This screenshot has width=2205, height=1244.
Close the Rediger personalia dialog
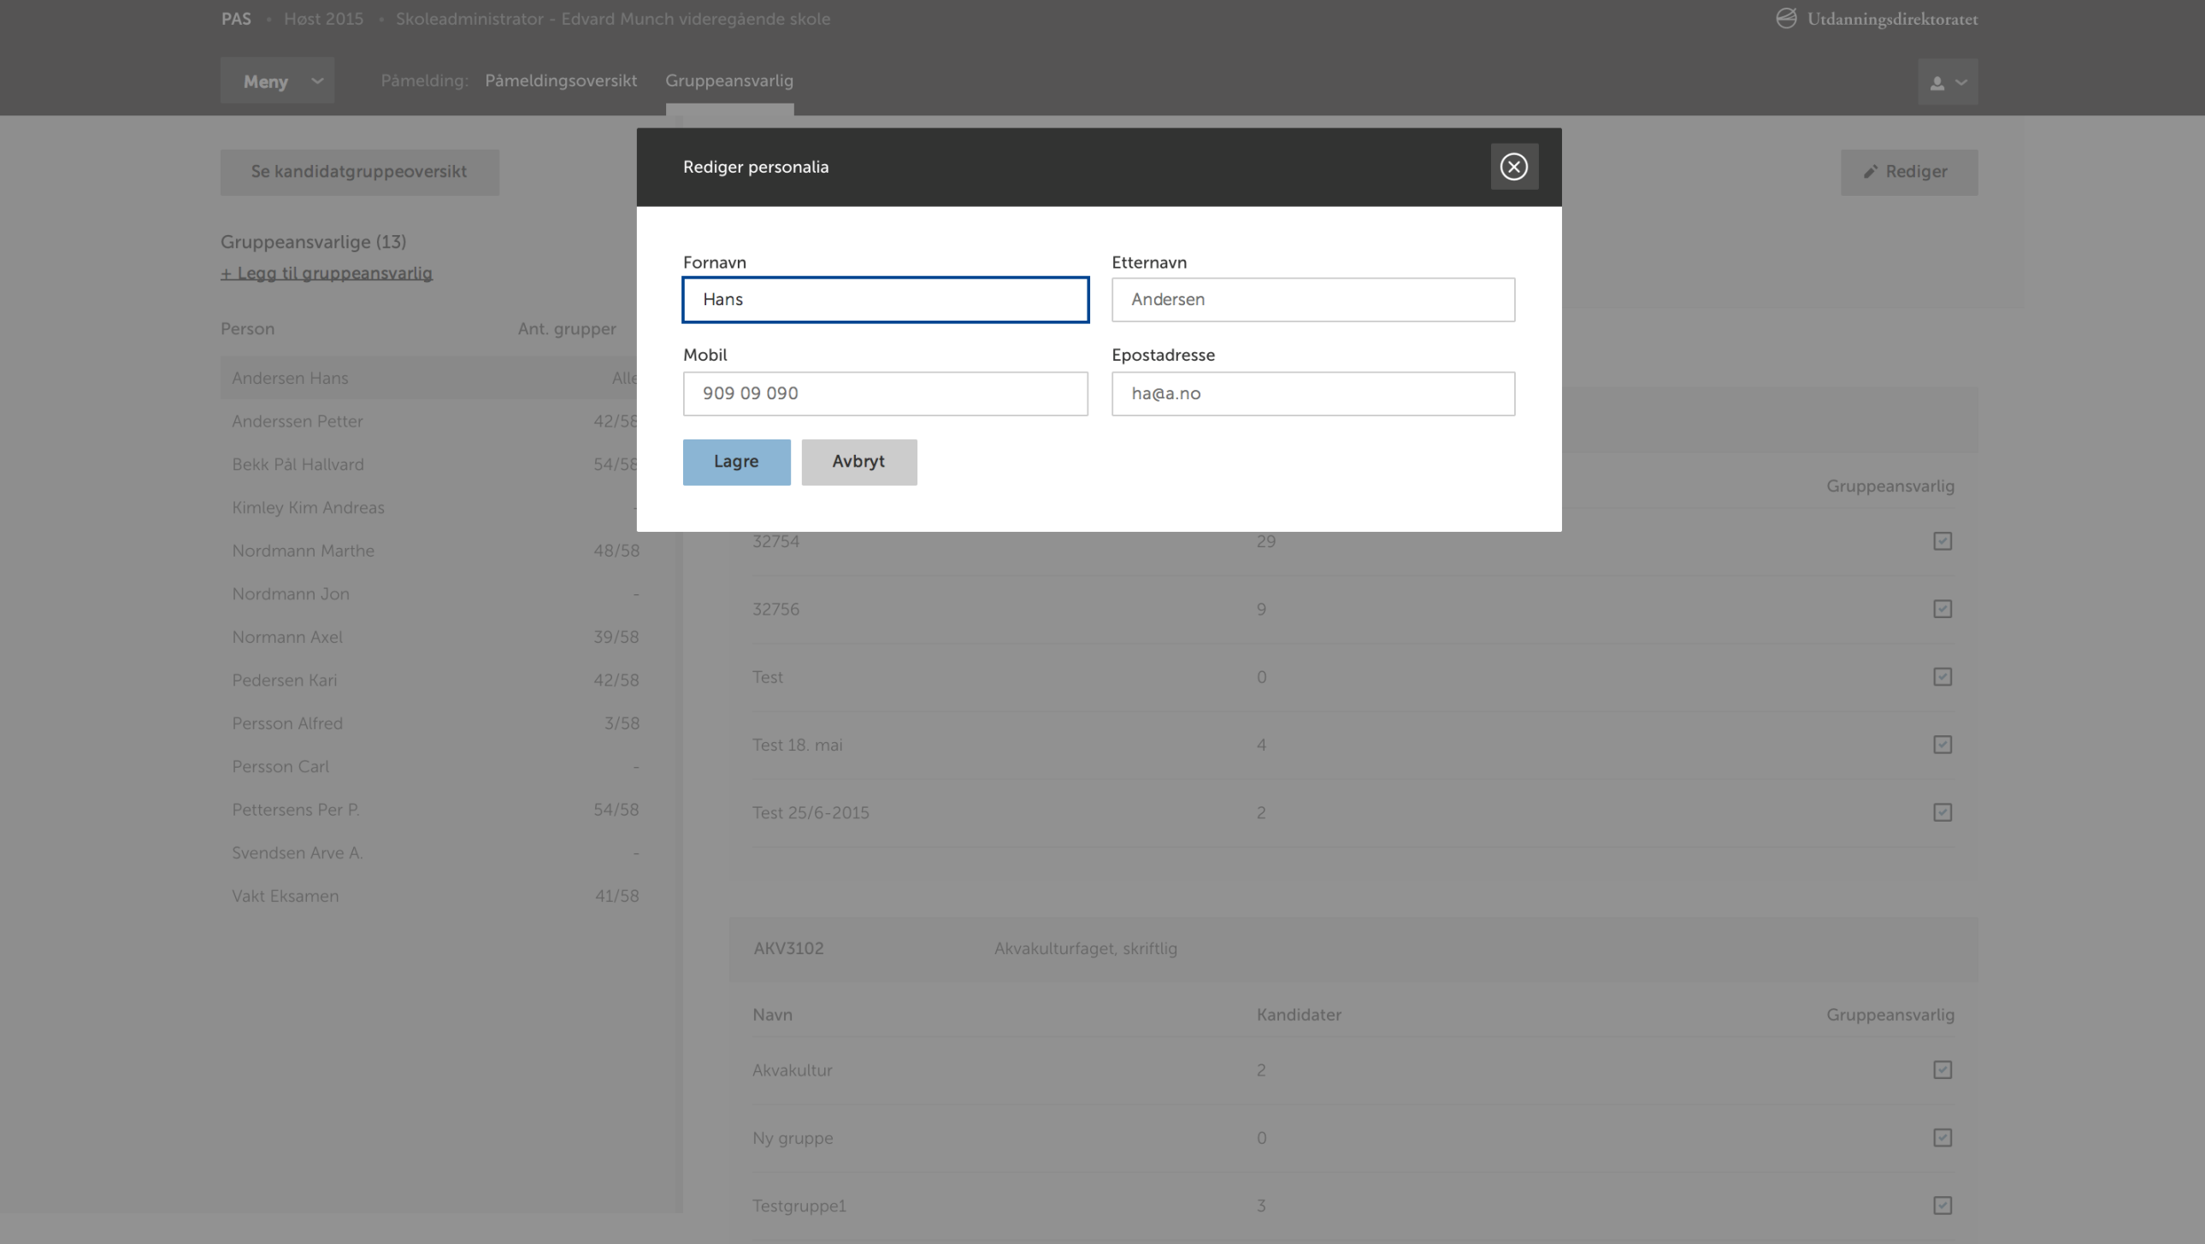click(x=1513, y=166)
